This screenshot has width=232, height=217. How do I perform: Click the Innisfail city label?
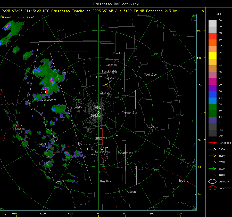(x=104, y=93)
